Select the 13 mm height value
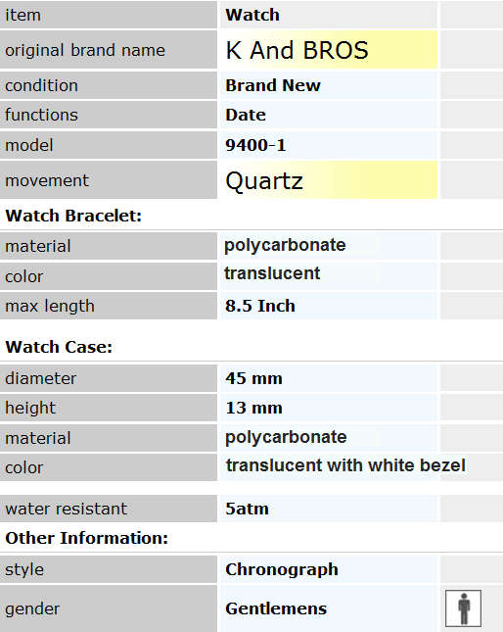 (253, 408)
